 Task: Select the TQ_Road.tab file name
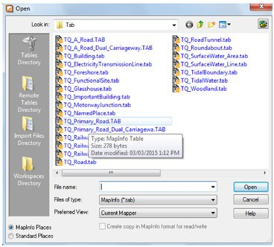tap(80, 162)
